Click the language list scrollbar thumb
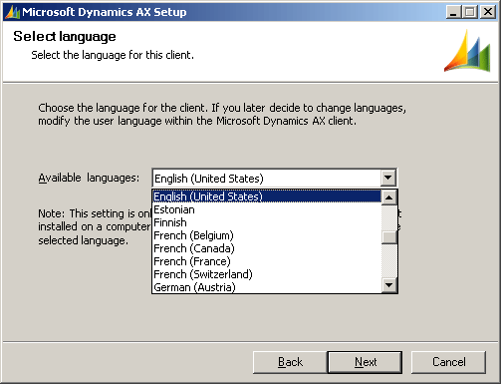The width and height of the screenshot is (501, 384). [x=389, y=237]
